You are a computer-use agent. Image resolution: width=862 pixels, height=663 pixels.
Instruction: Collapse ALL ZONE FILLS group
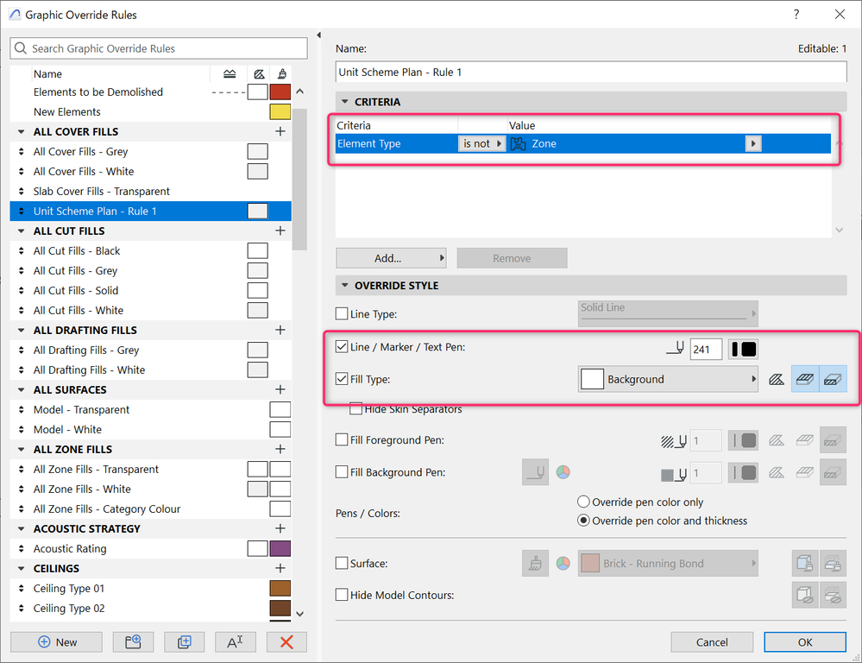[x=21, y=450]
